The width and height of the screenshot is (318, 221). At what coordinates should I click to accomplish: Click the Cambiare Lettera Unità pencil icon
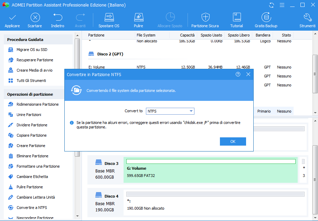11,197
